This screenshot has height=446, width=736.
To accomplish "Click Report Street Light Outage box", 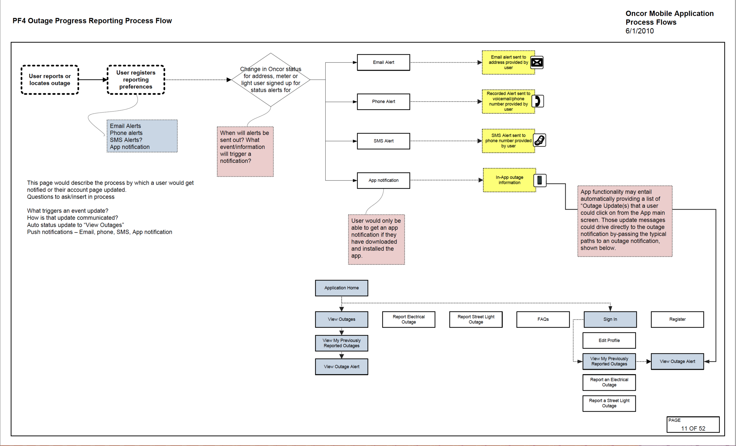I will click(x=476, y=319).
